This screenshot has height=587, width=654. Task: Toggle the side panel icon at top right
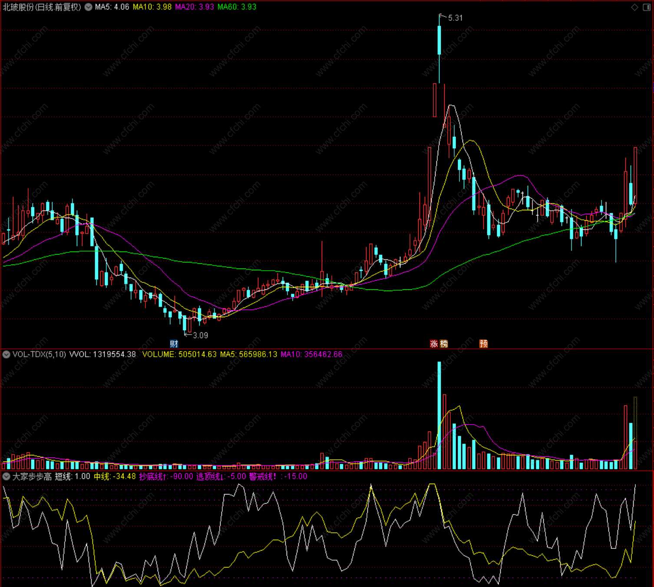click(x=646, y=7)
